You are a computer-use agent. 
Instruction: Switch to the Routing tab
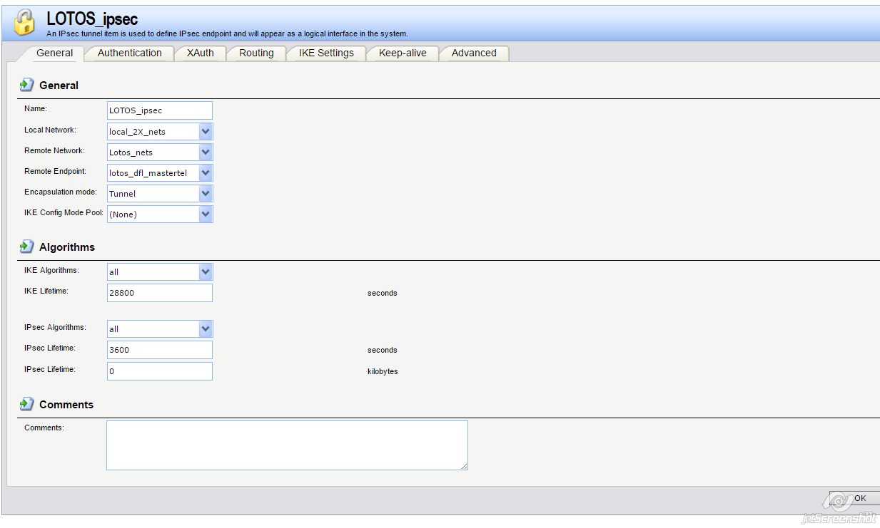tap(256, 53)
